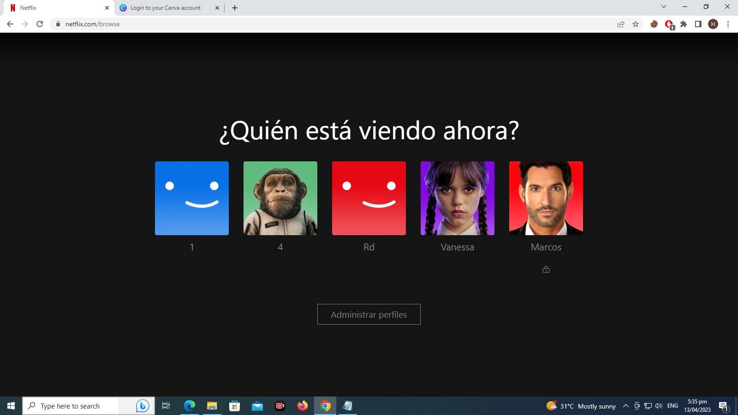Open Task View on the taskbar

(x=166, y=406)
